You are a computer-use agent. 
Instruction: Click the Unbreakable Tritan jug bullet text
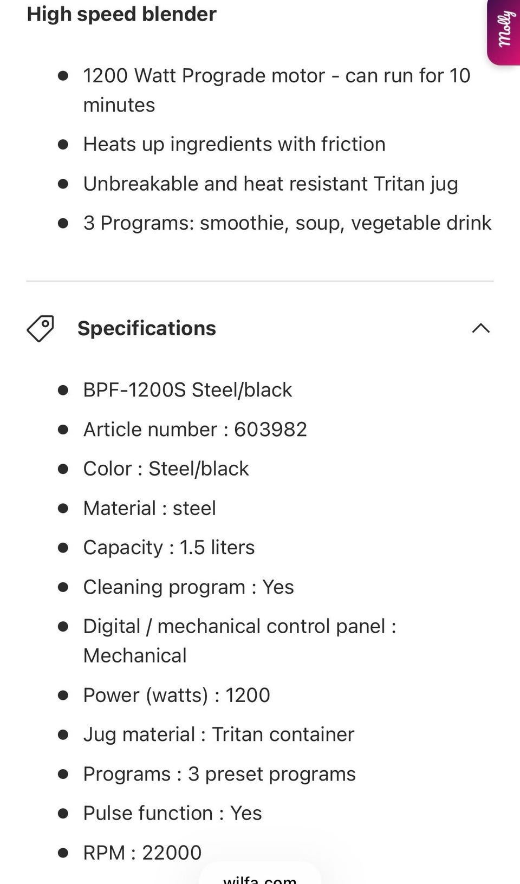(270, 184)
